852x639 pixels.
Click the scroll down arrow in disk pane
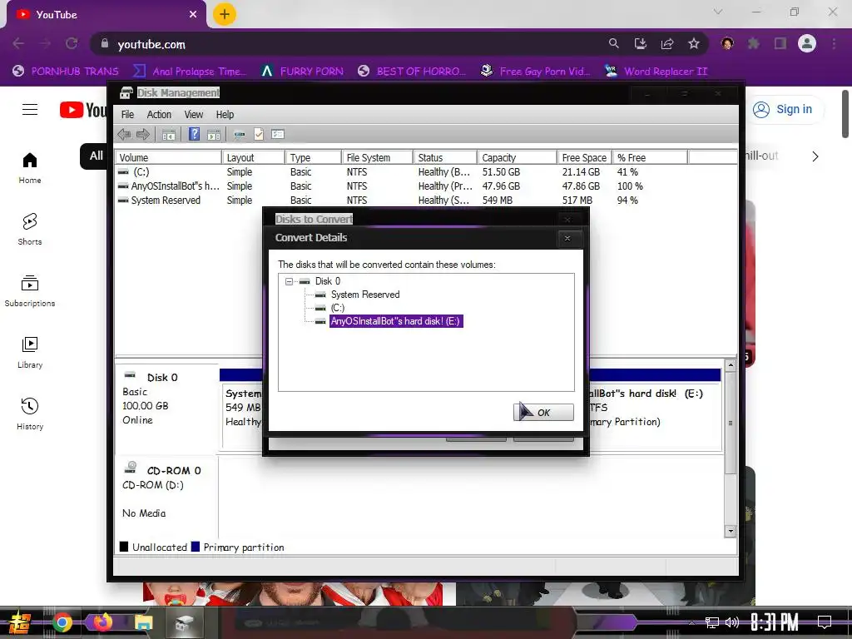[731, 531]
